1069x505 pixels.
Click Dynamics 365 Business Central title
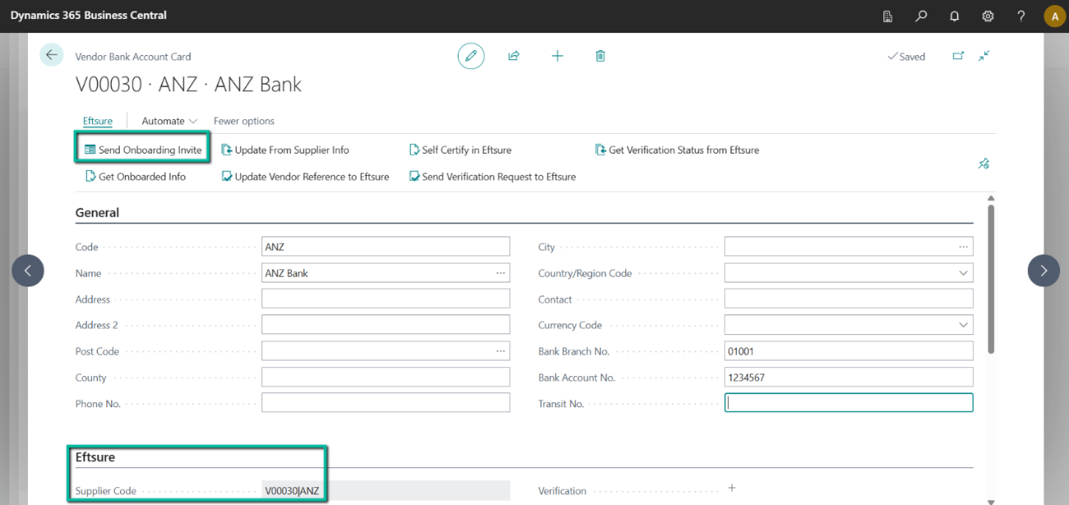[x=89, y=16]
